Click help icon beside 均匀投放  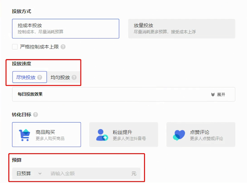click(74, 77)
